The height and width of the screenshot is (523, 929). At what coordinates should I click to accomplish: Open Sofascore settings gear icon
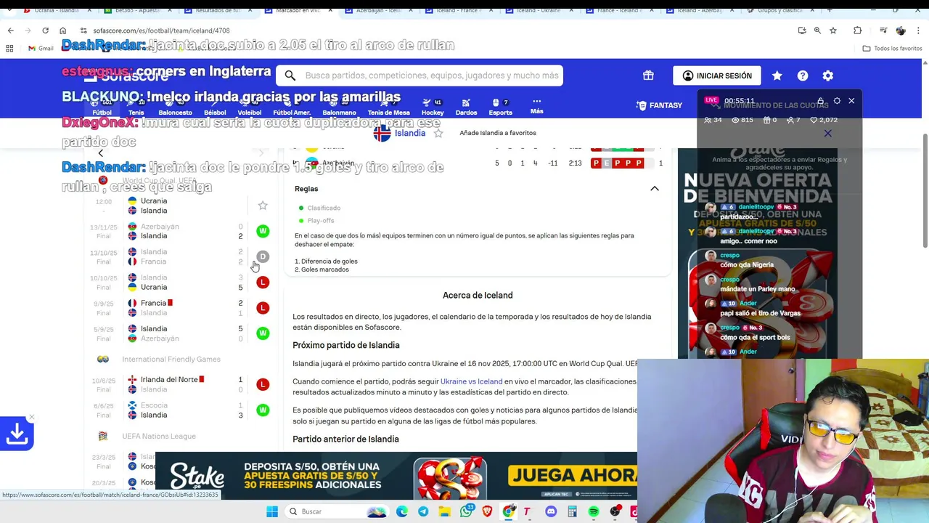tap(828, 76)
